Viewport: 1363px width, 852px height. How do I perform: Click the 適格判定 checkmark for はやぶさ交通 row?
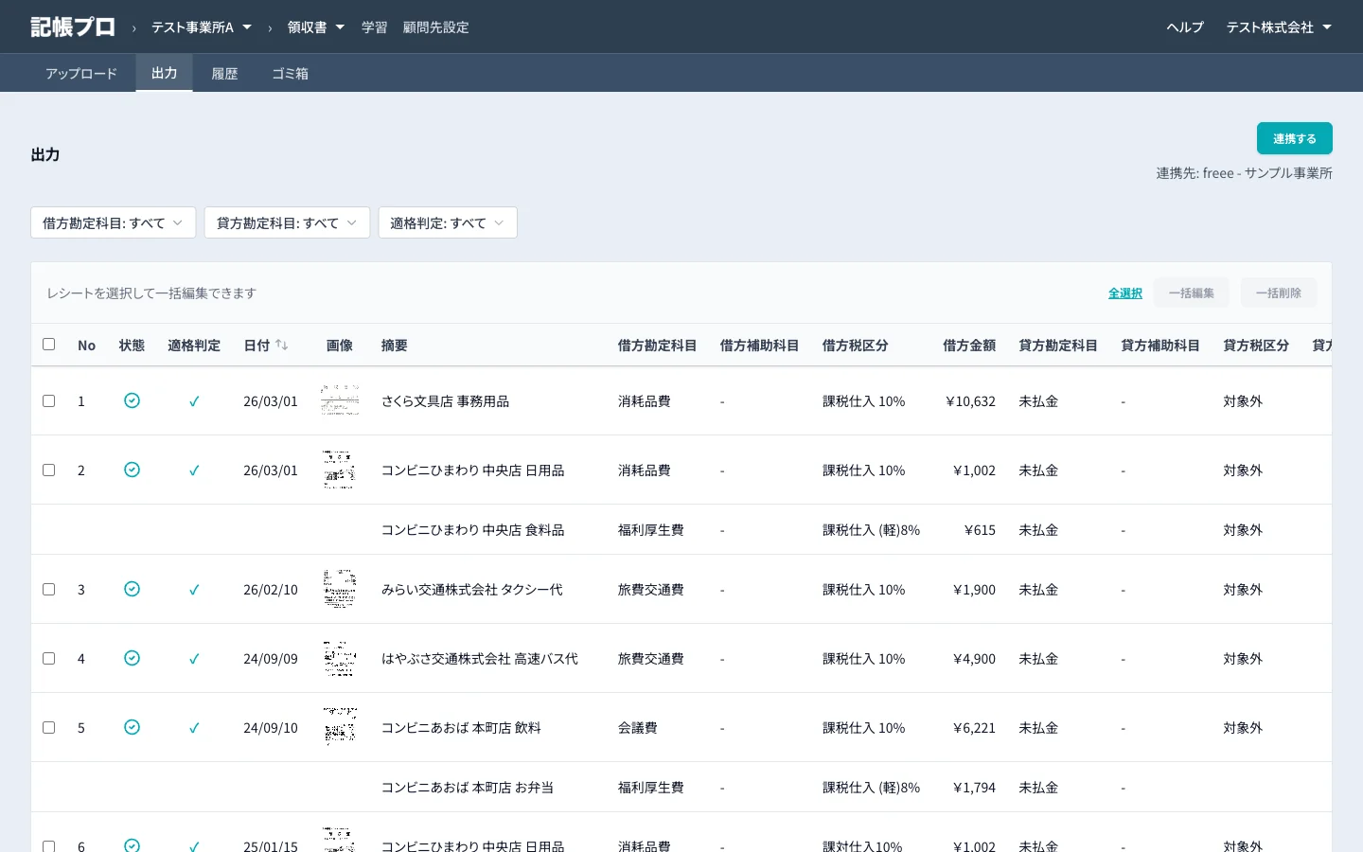(x=194, y=658)
